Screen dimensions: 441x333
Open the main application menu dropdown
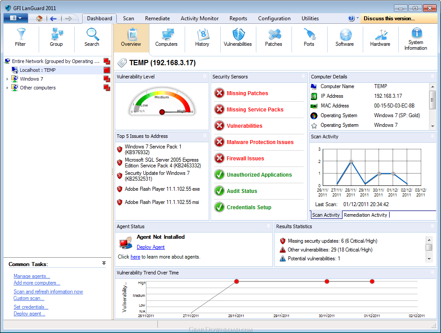[16, 18]
